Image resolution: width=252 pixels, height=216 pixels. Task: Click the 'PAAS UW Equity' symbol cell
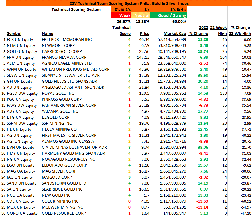point(24,105)
